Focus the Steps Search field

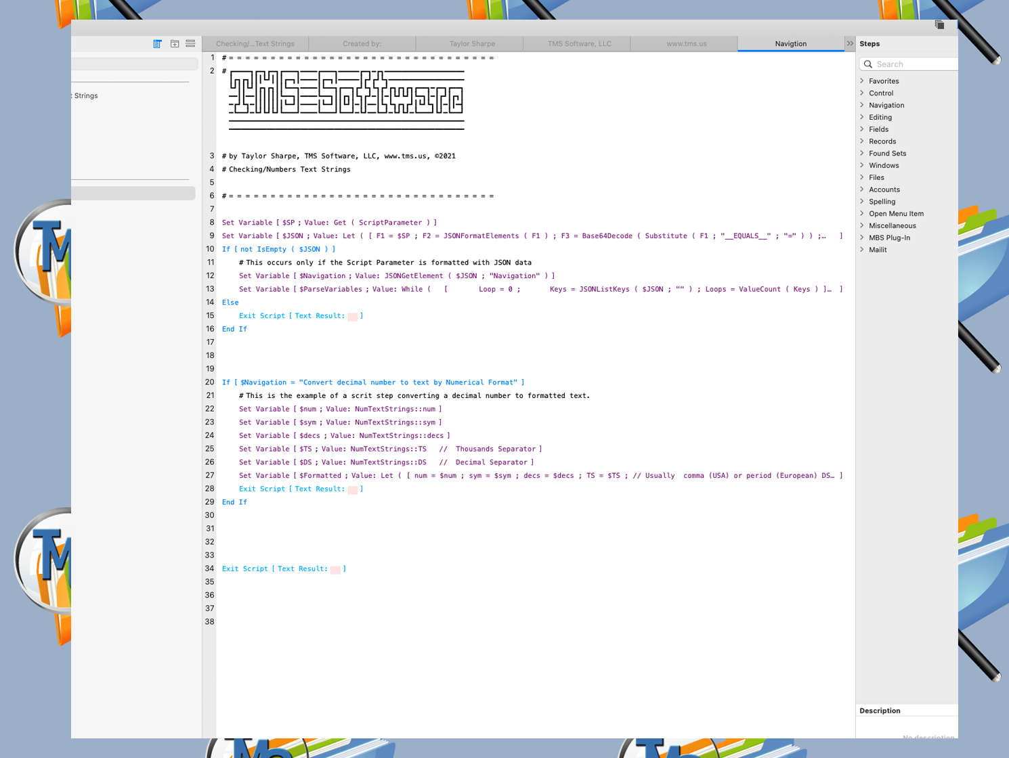click(909, 64)
